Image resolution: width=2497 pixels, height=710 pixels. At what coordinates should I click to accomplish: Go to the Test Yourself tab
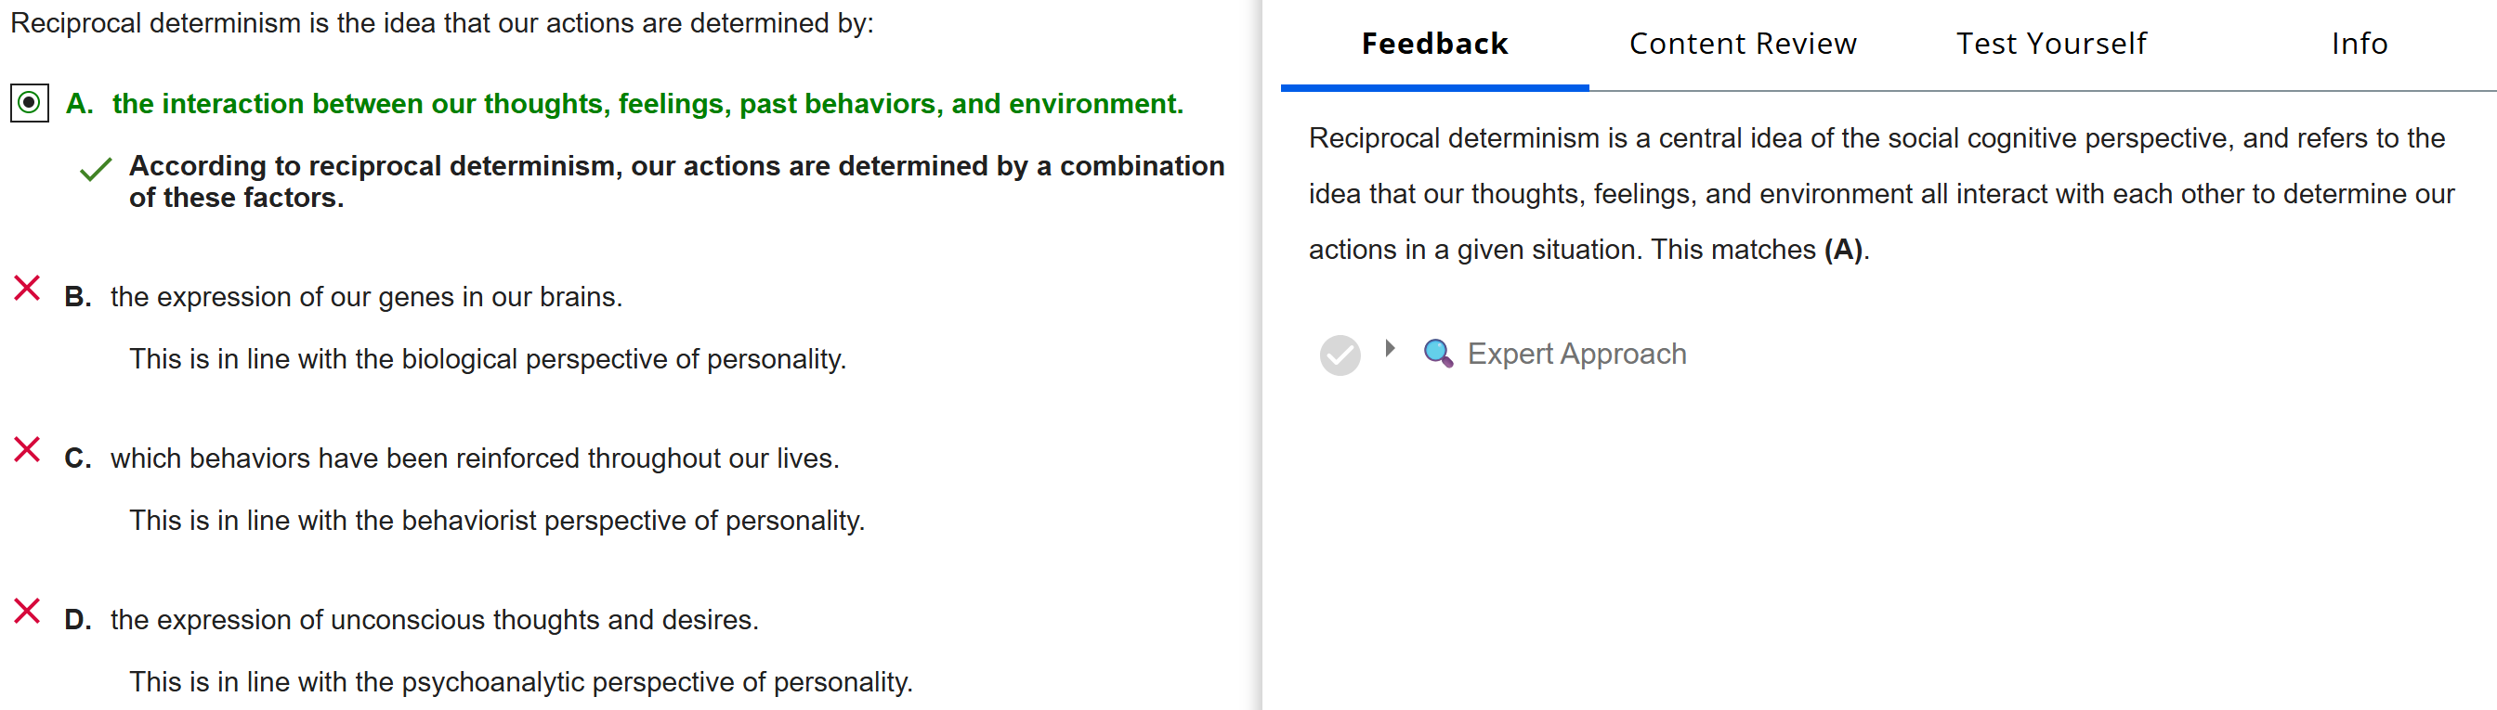[x=2050, y=44]
